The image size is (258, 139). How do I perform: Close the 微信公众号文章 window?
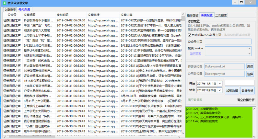[251, 3]
